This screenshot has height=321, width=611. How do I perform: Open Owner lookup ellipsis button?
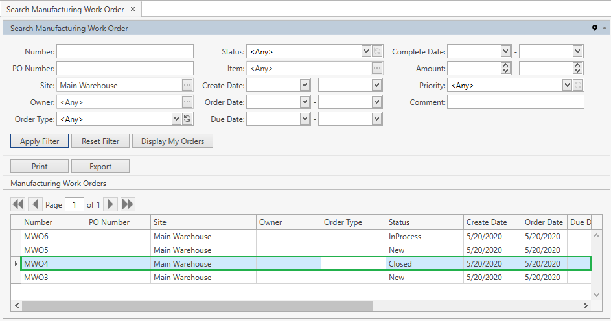tap(187, 102)
